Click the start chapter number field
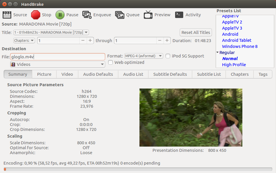The image size is (276, 173). click(x=59, y=41)
